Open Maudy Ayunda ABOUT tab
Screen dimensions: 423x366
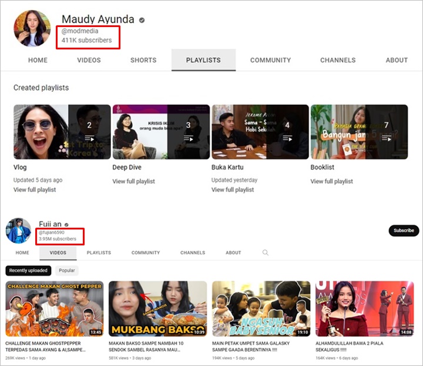click(x=397, y=60)
